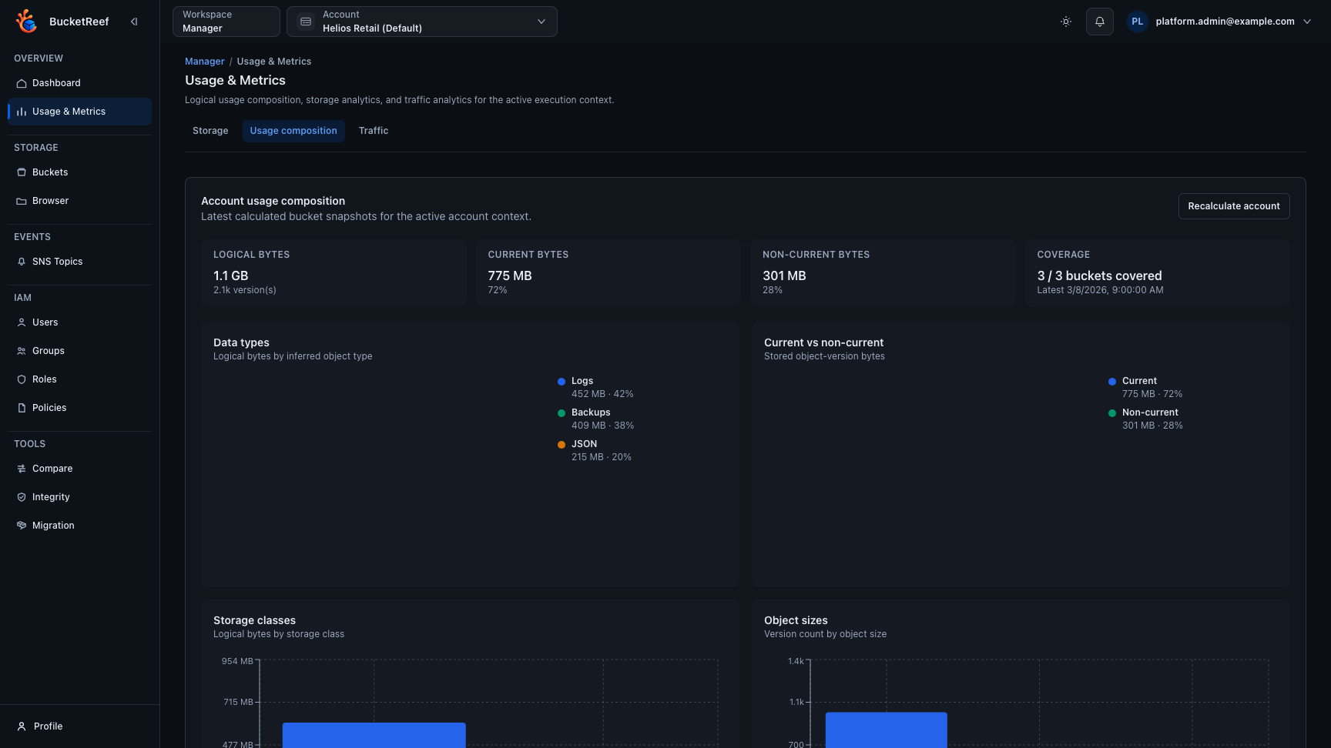Click the '409 MB · 38%' Backups value

(603, 426)
